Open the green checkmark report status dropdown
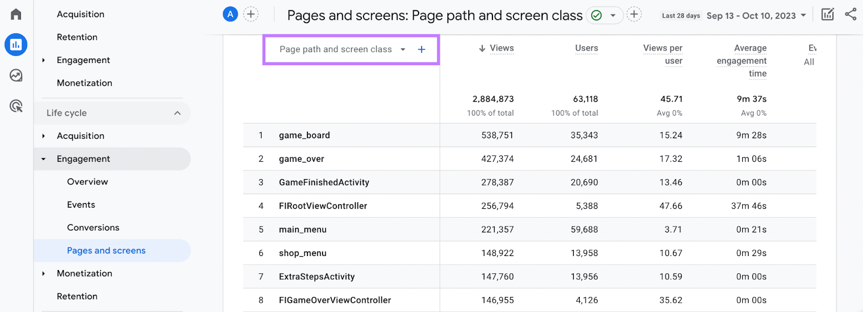Viewport: 863px width, 312px height. (604, 16)
